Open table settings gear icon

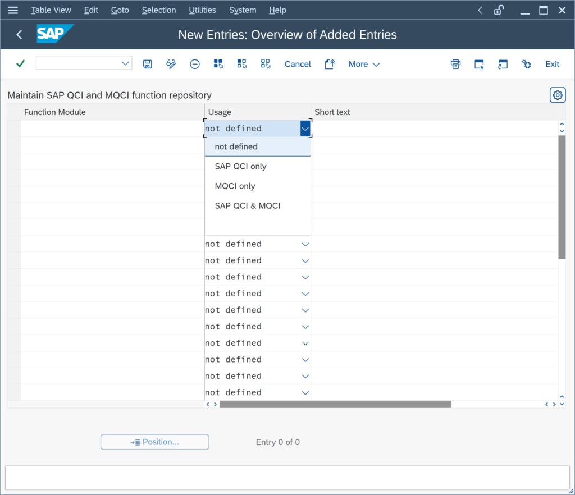tap(558, 95)
